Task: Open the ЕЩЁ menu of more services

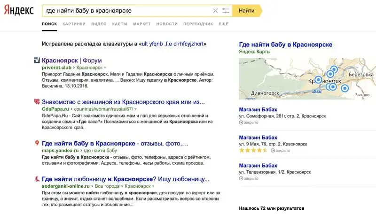Action: click(223, 23)
